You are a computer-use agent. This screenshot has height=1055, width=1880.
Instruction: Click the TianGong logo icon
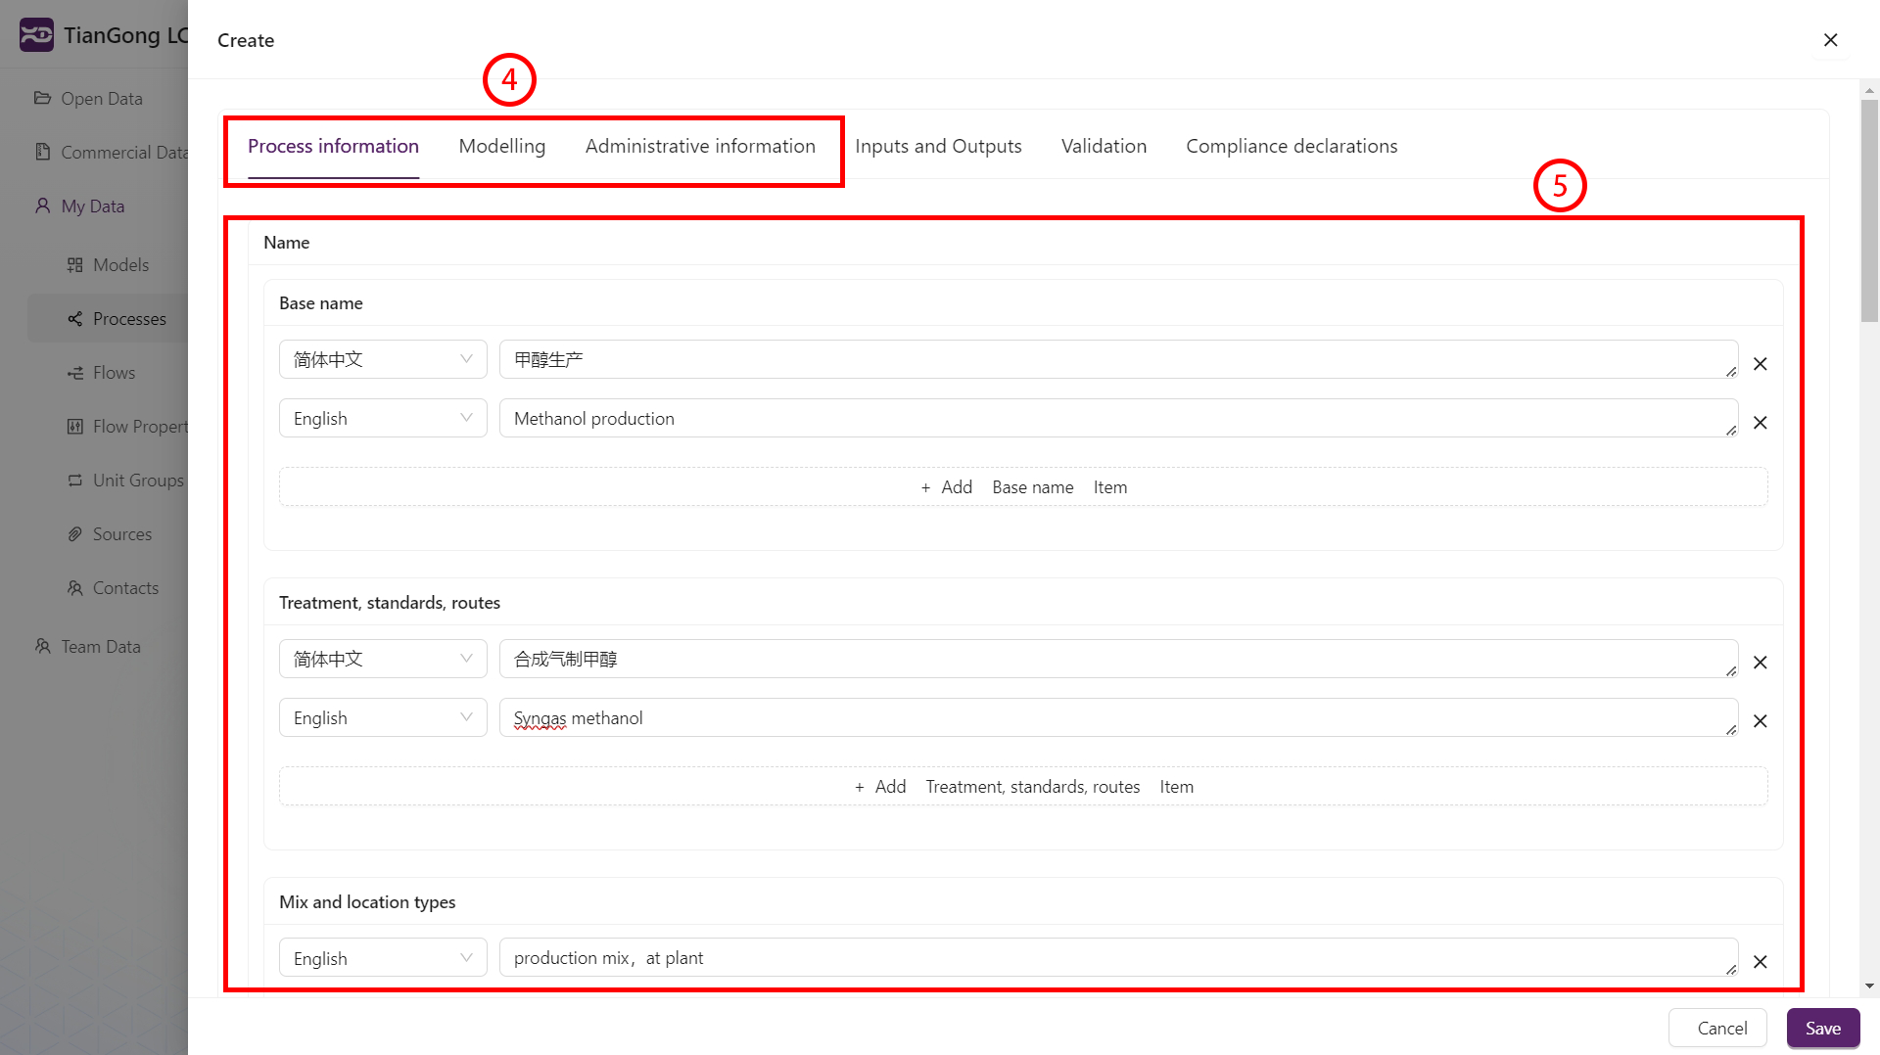37,35
